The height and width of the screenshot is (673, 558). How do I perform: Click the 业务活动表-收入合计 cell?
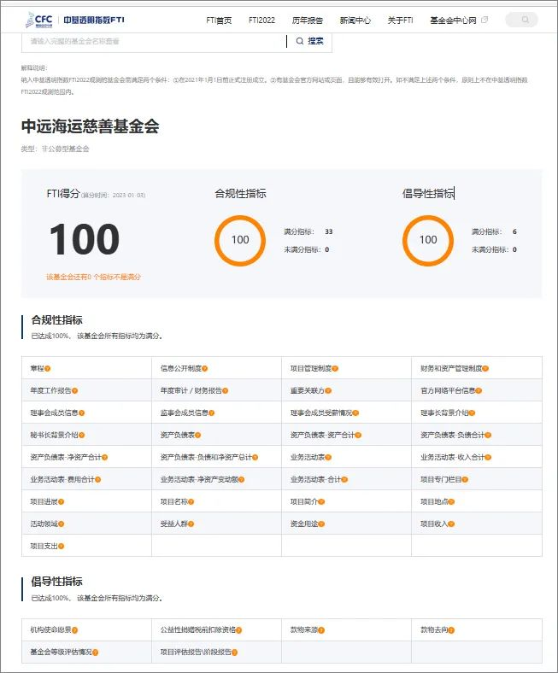pyautogui.click(x=477, y=458)
